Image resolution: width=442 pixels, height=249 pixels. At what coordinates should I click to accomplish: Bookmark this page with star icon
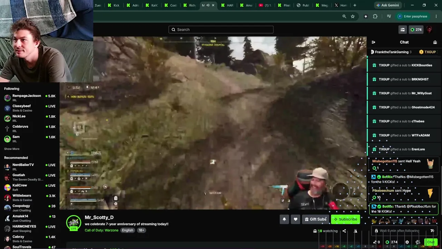353,16
